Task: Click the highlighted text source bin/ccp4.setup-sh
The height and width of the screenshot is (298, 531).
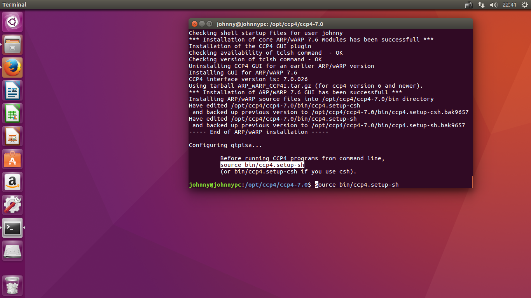Action: coord(262,165)
